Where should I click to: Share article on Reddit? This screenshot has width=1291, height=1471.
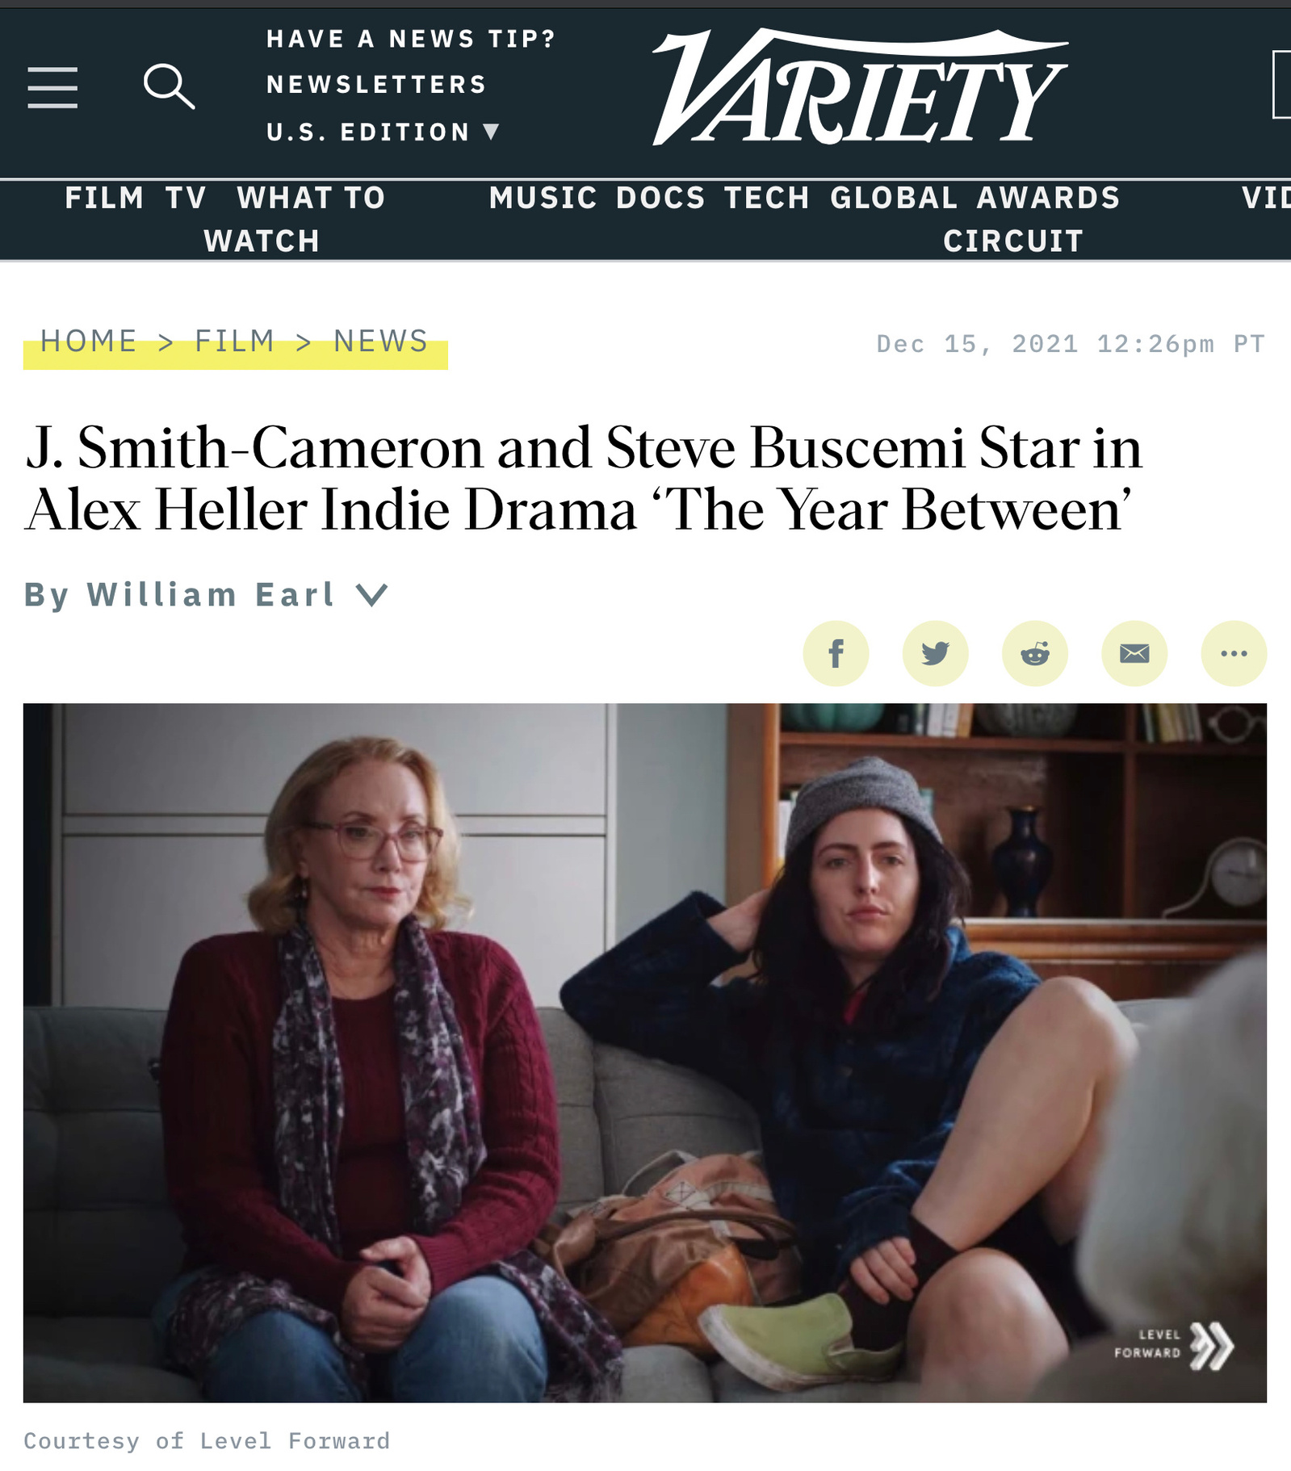1035,653
